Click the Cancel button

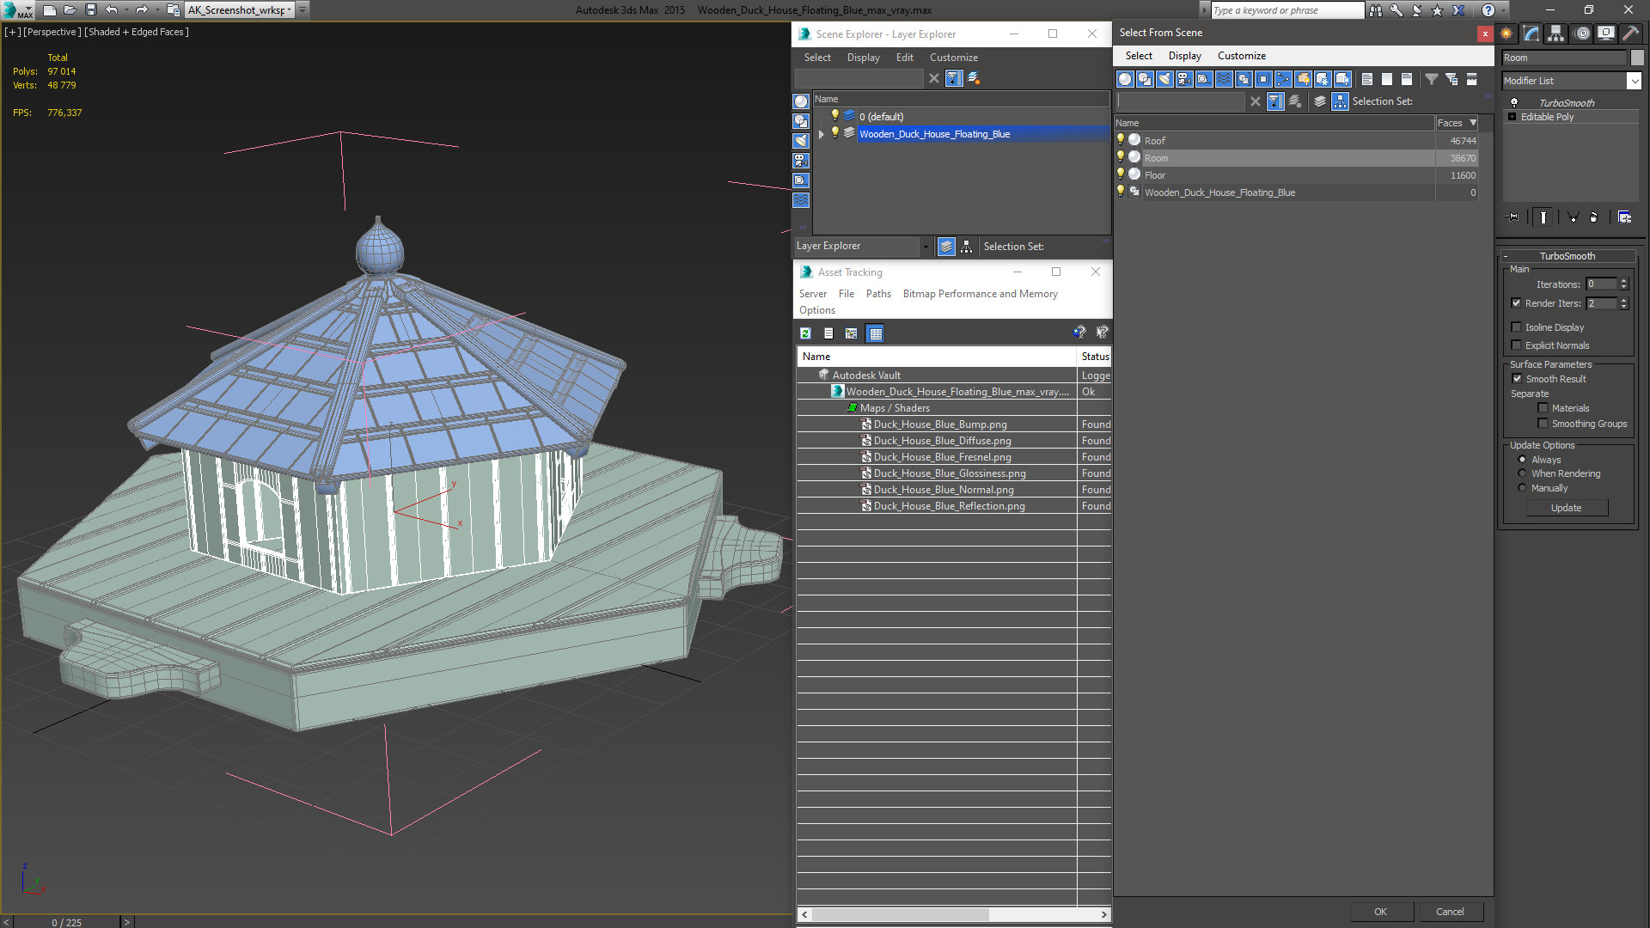[1449, 912]
